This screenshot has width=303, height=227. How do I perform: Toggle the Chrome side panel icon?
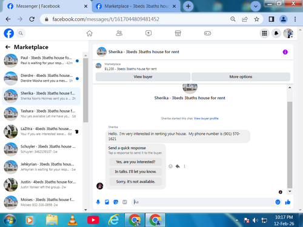coord(271,19)
